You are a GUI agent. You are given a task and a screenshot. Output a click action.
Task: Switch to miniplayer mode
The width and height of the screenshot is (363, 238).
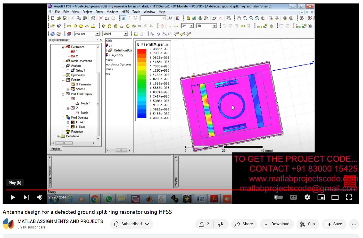(321, 197)
